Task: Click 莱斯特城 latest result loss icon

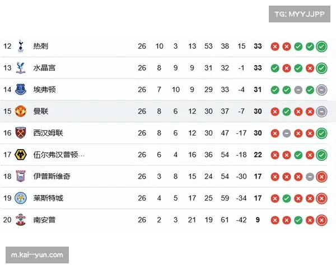Action: pos(321,198)
